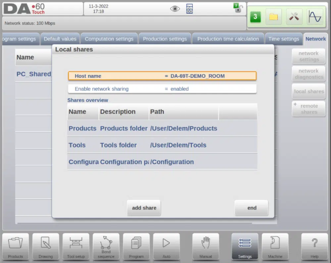
Task: Click the local shares side button
Action: coord(308,92)
